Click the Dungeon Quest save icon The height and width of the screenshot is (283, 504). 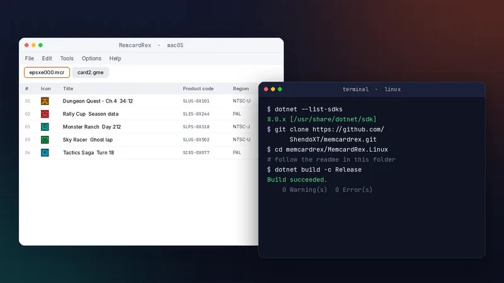tap(45, 101)
